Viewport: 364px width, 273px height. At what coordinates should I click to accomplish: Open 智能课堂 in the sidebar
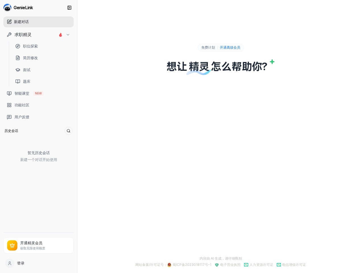tap(38, 94)
